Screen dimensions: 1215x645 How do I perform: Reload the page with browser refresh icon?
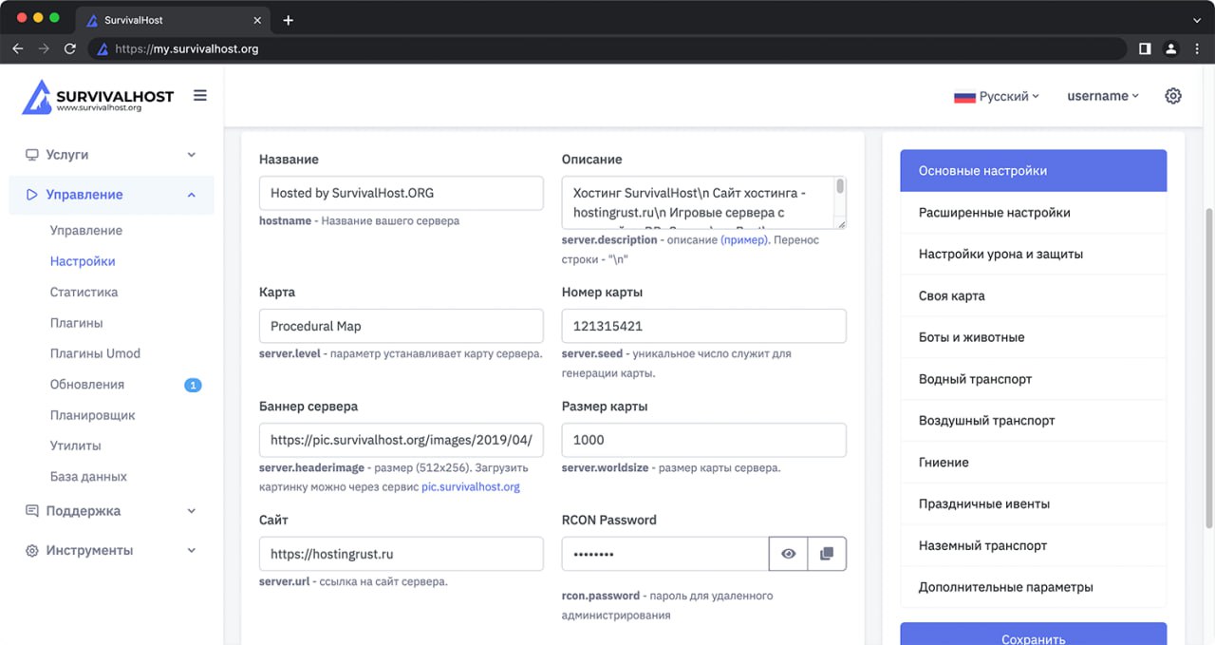click(70, 48)
